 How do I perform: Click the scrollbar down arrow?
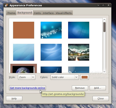tap(104, 71)
